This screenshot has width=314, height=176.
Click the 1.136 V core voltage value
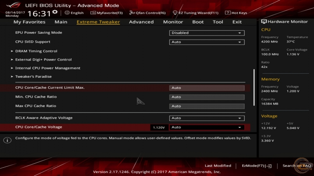pyautogui.click(x=293, y=54)
